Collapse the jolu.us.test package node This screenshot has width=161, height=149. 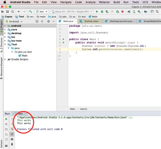tap(12, 52)
